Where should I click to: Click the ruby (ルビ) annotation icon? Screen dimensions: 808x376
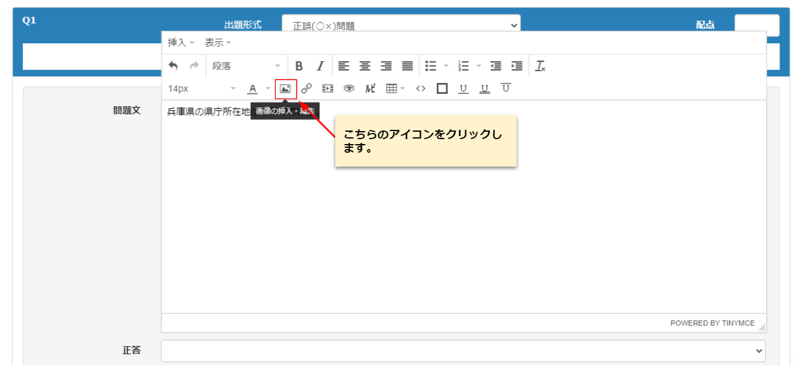tap(370, 88)
